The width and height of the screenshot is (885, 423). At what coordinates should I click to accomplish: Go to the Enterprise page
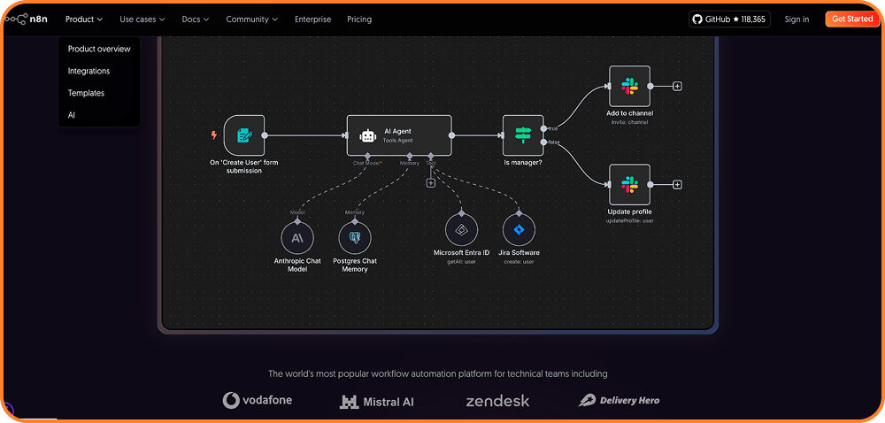(312, 19)
